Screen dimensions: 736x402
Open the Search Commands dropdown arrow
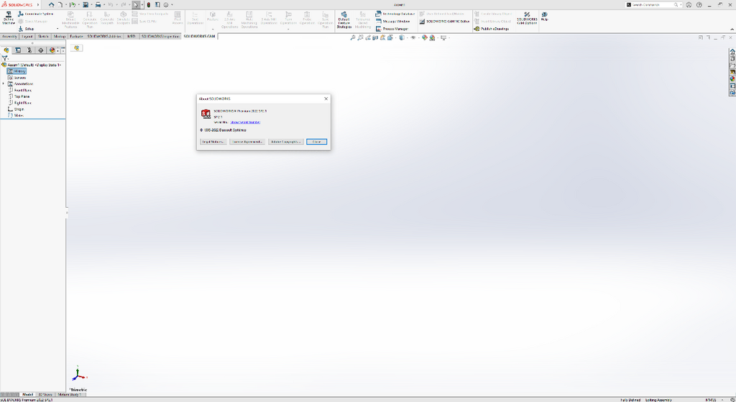tap(681, 5)
